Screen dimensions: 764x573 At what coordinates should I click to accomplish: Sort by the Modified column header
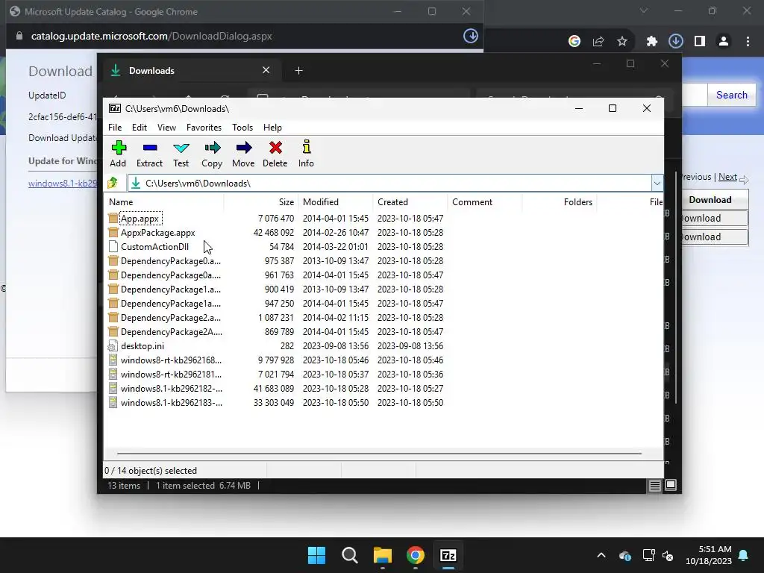[x=336, y=201]
